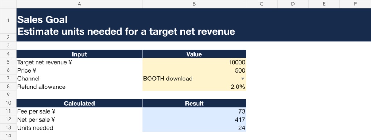Select the net result cell showing 417
The height and width of the screenshot is (140, 371).
click(194, 119)
